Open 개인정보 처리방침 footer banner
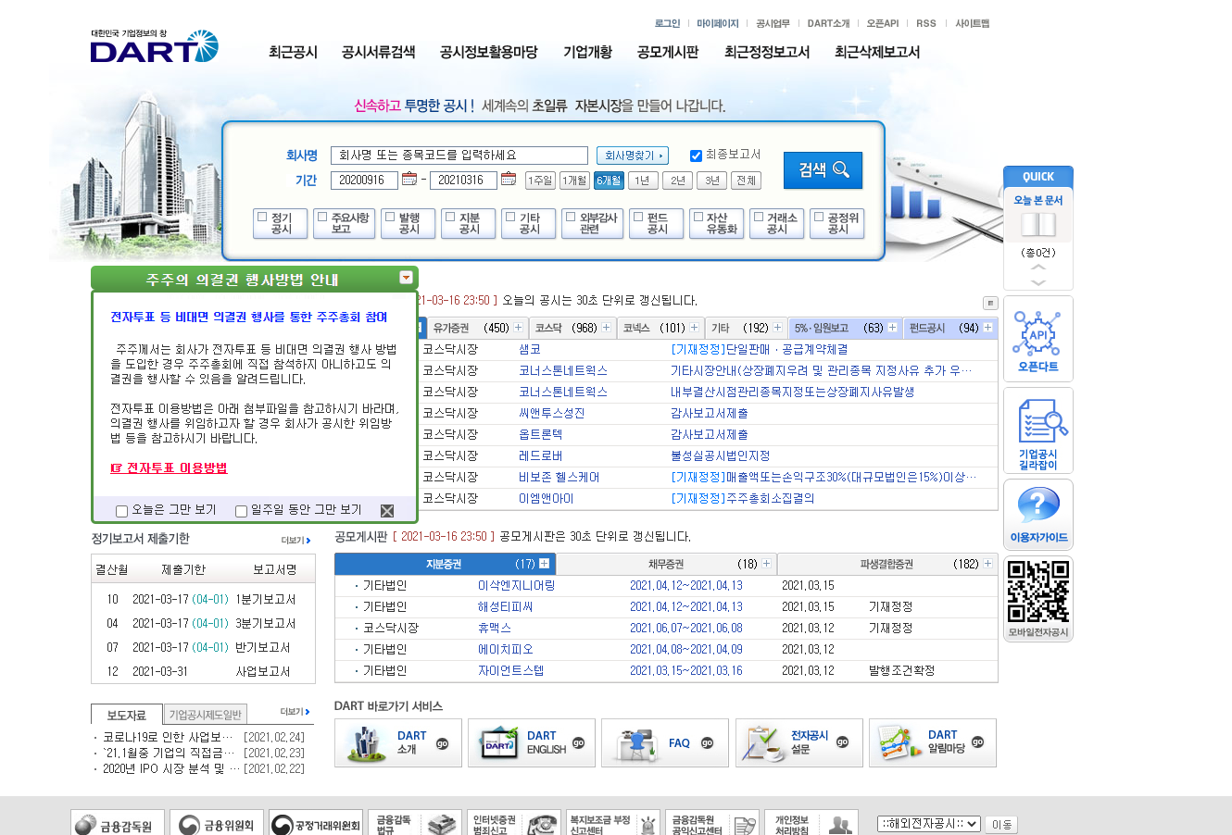 tap(811, 823)
